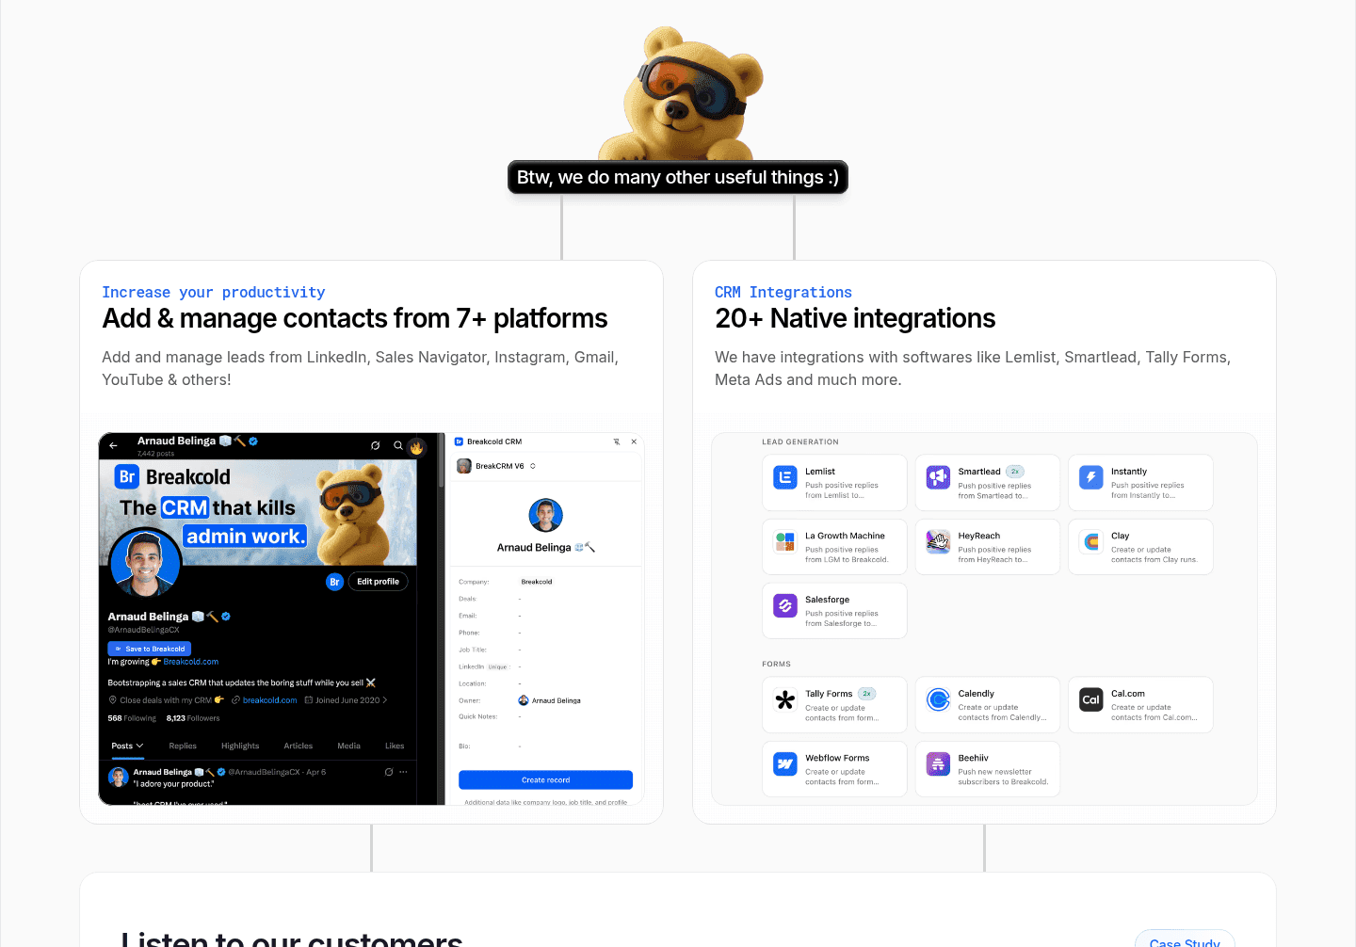The height and width of the screenshot is (947, 1356).
Task: Click the Beehiiv integration icon
Action: click(x=938, y=763)
